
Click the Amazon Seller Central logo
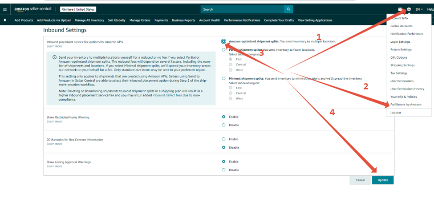pos(33,9)
